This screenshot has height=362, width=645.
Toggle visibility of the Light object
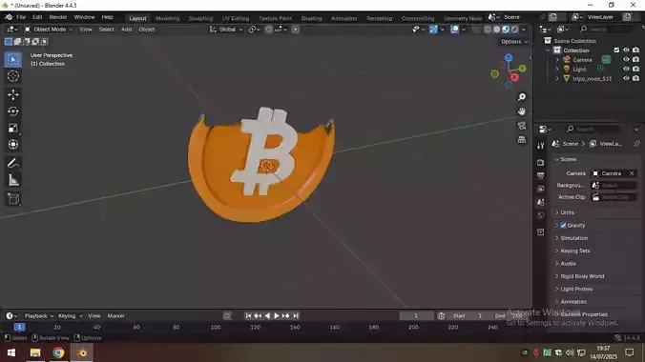click(626, 69)
